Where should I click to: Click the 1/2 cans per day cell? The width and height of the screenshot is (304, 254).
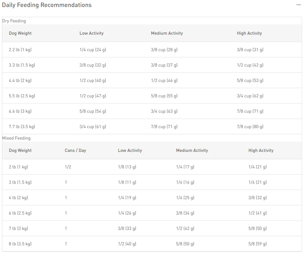click(68, 167)
